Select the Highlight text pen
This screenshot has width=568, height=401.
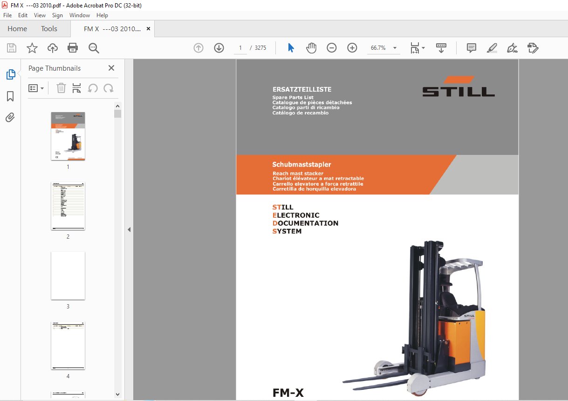492,48
